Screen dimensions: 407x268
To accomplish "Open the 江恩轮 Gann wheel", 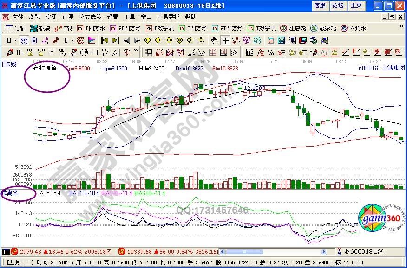I will (293, 28).
